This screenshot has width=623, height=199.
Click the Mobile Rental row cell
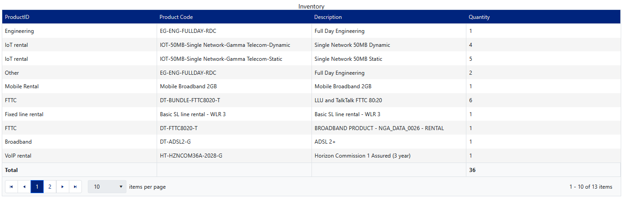[22, 86]
